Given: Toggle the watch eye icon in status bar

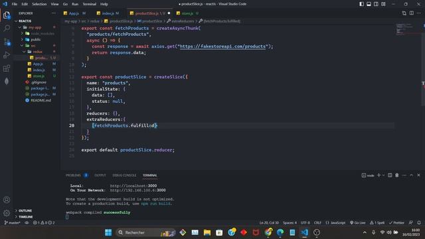Looking at the screenshot, I should coord(27,223).
